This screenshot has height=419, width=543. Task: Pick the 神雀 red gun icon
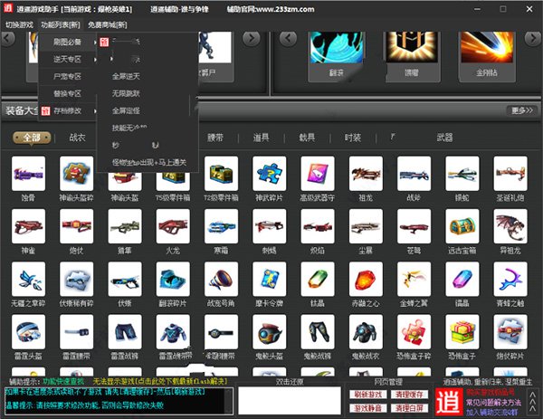(x=28, y=226)
